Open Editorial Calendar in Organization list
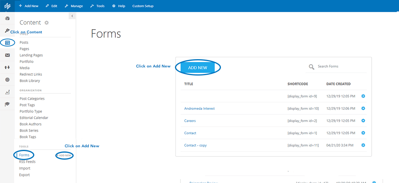 pyautogui.click(x=34, y=118)
